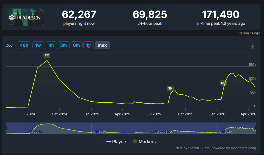The height and width of the screenshot is (155, 264).
Task: Click the Oct 2025 x-axis label
Action: (x=186, y=114)
